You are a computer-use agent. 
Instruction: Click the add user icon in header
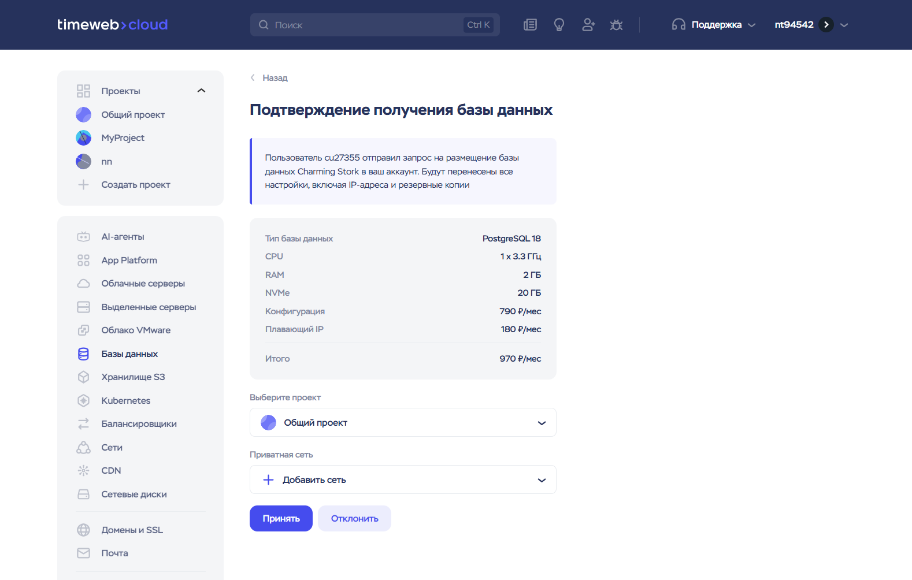(588, 25)
